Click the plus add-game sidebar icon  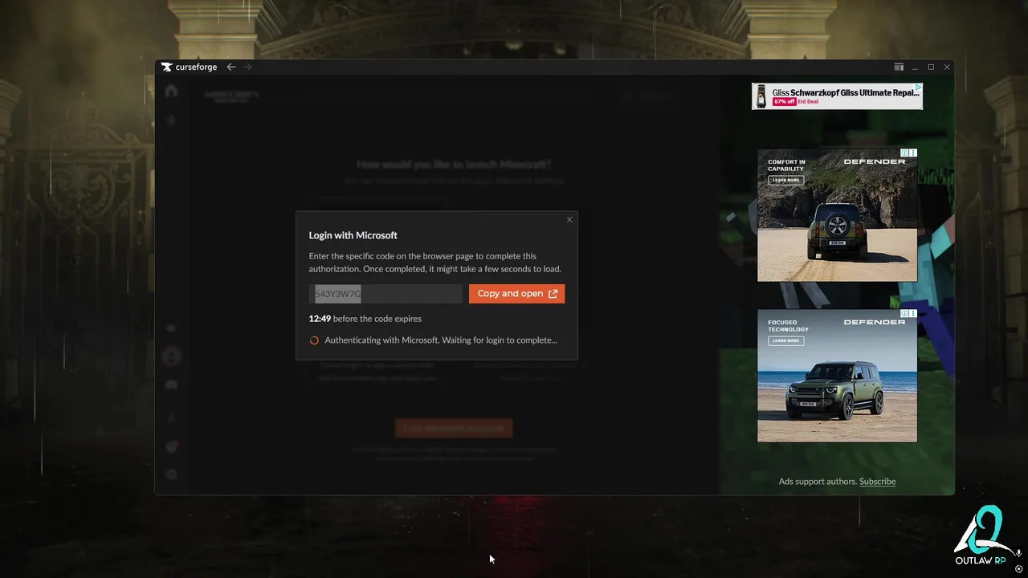click(x=171, y=120)
